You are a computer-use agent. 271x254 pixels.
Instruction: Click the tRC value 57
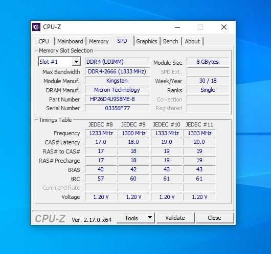click(101, 179)
